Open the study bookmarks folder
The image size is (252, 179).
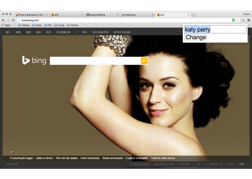[37, 25]
